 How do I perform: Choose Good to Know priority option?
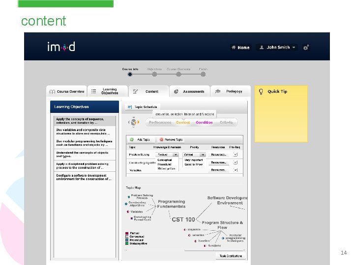click(194, 164)
